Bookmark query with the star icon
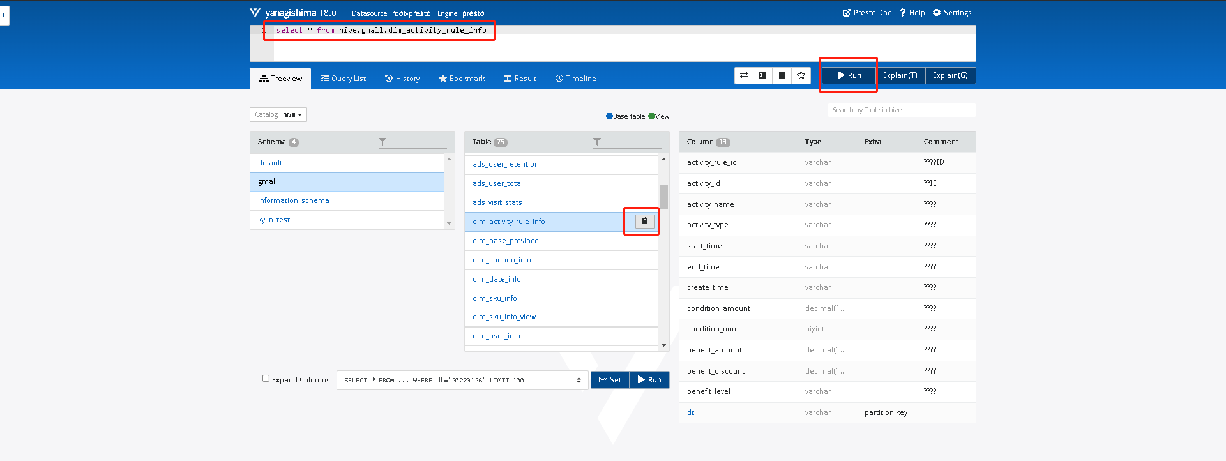The image size is (1226, 461). [x=801, y=75]
